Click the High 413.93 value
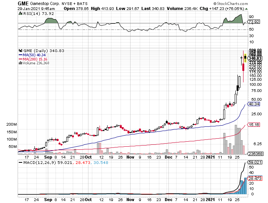 [x=102, y=8]
